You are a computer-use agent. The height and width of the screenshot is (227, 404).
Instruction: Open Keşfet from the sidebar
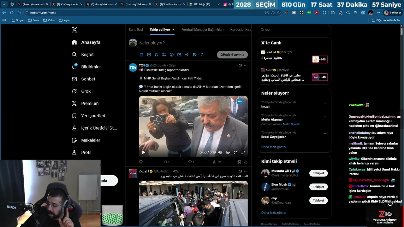pyautogui.click(x=83, y=55)
